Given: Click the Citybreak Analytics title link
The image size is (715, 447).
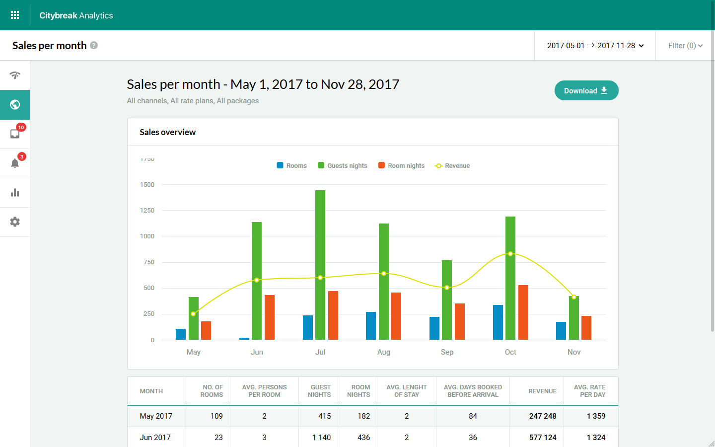Looking at the screenshot, I should pyautogui.click(x=76, y=15).
